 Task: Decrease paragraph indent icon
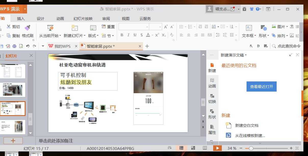200,27
